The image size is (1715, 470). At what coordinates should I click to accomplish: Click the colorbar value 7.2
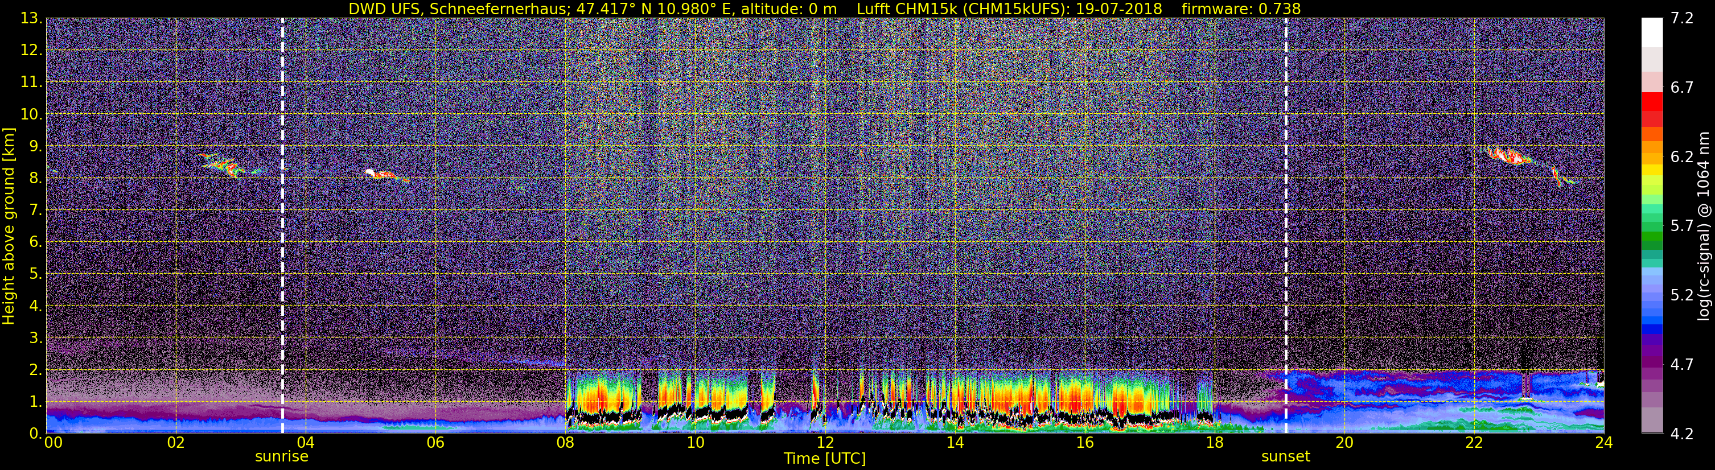[1682, 19]
